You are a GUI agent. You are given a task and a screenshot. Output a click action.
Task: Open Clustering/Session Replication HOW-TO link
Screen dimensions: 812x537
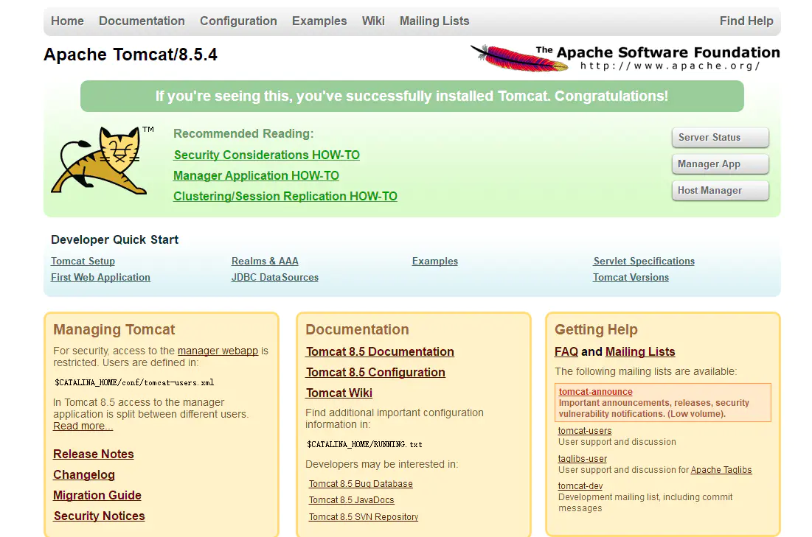pyautogui.click(x=285, y=196)
